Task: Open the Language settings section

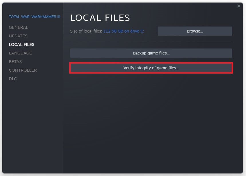Action: click(20, 53)
